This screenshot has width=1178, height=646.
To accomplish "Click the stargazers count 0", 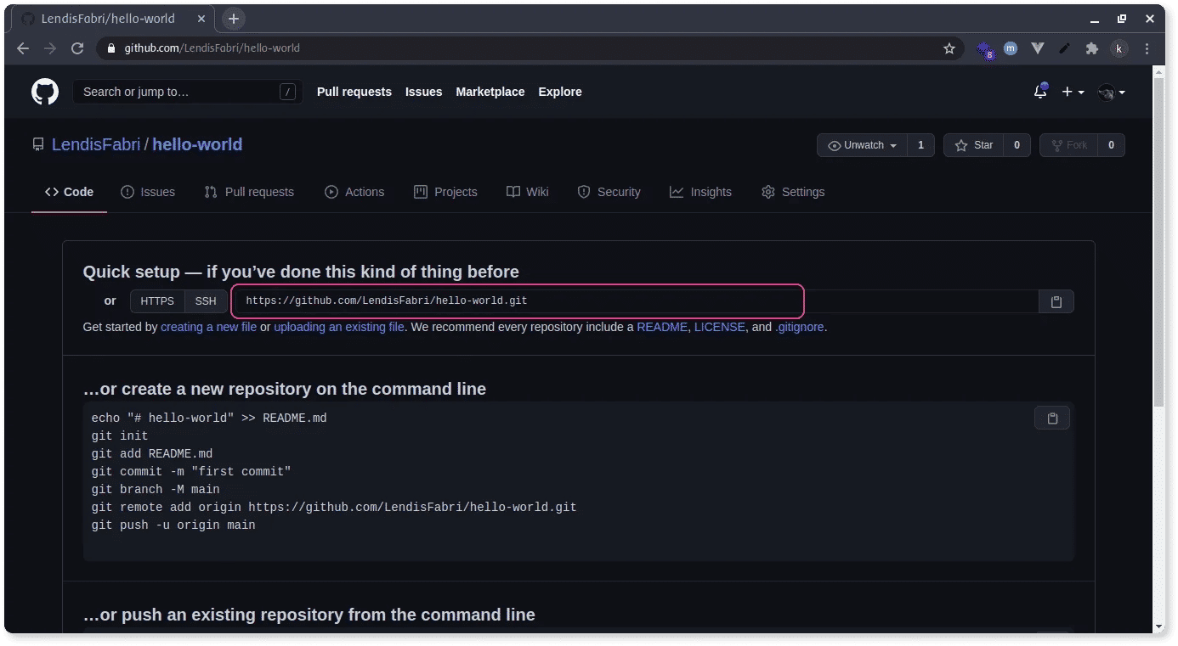I will [x=1017, y=145].
